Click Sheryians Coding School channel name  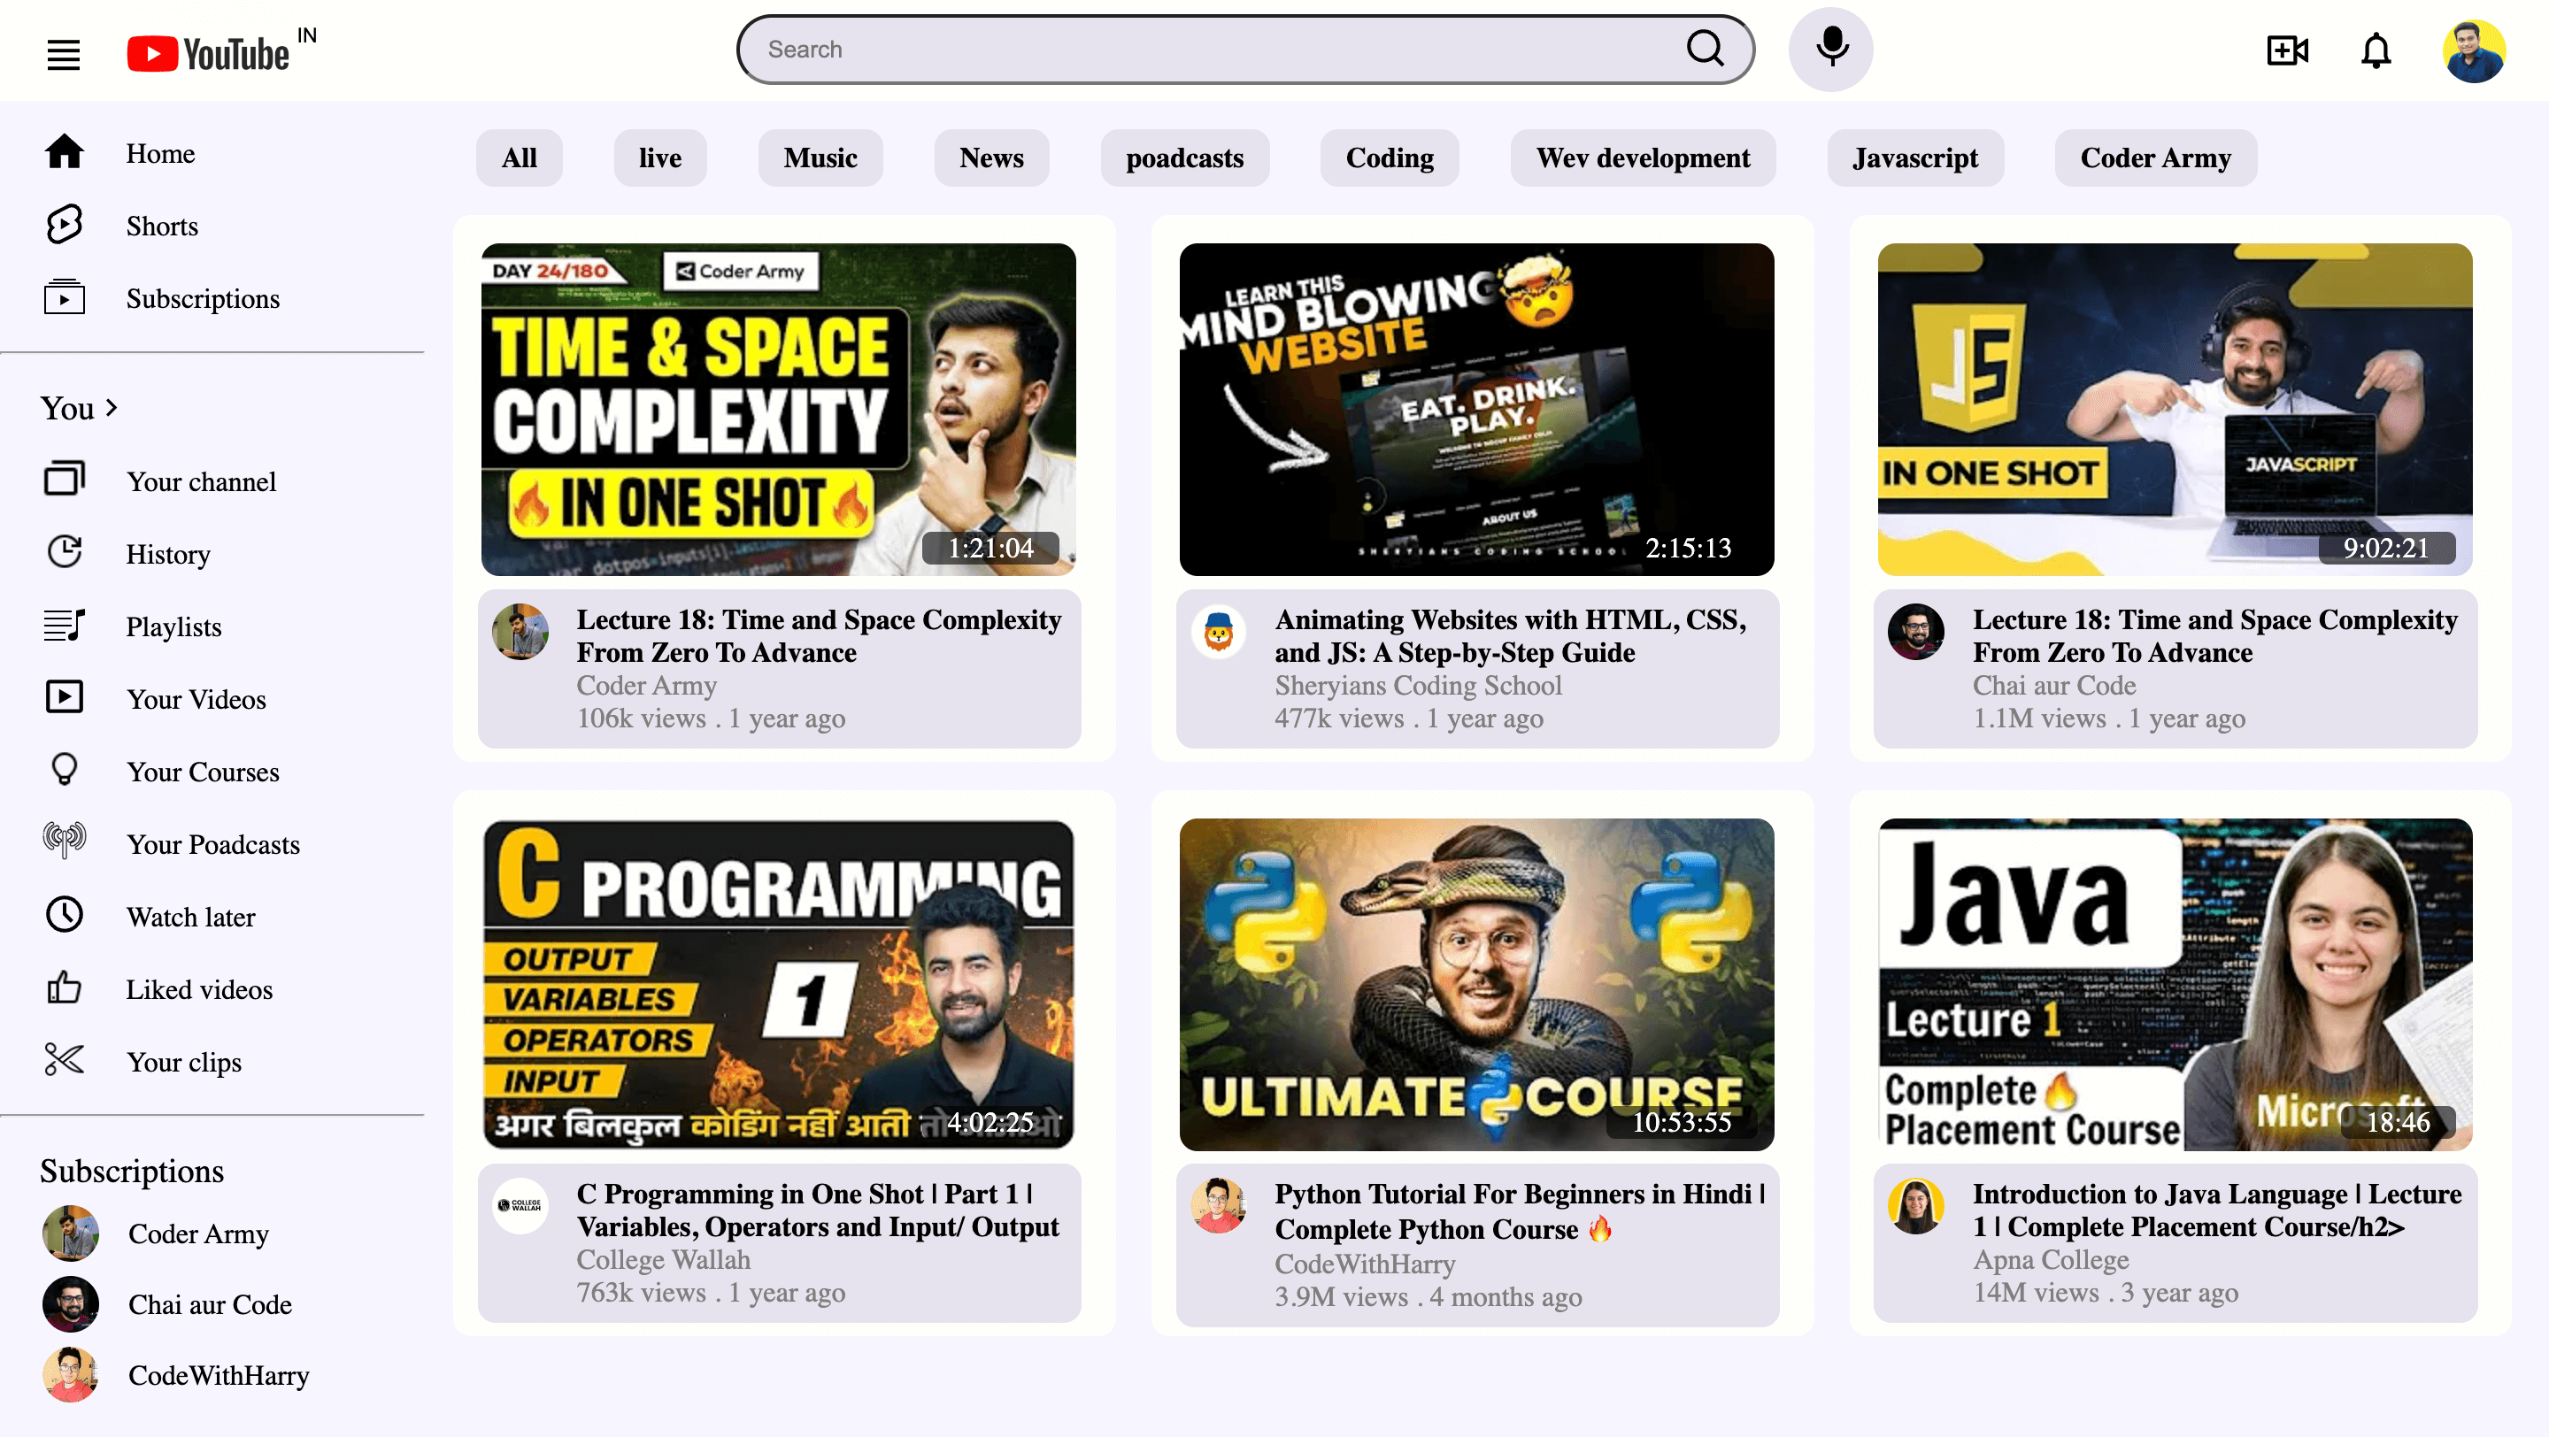tap(1418, 686)
